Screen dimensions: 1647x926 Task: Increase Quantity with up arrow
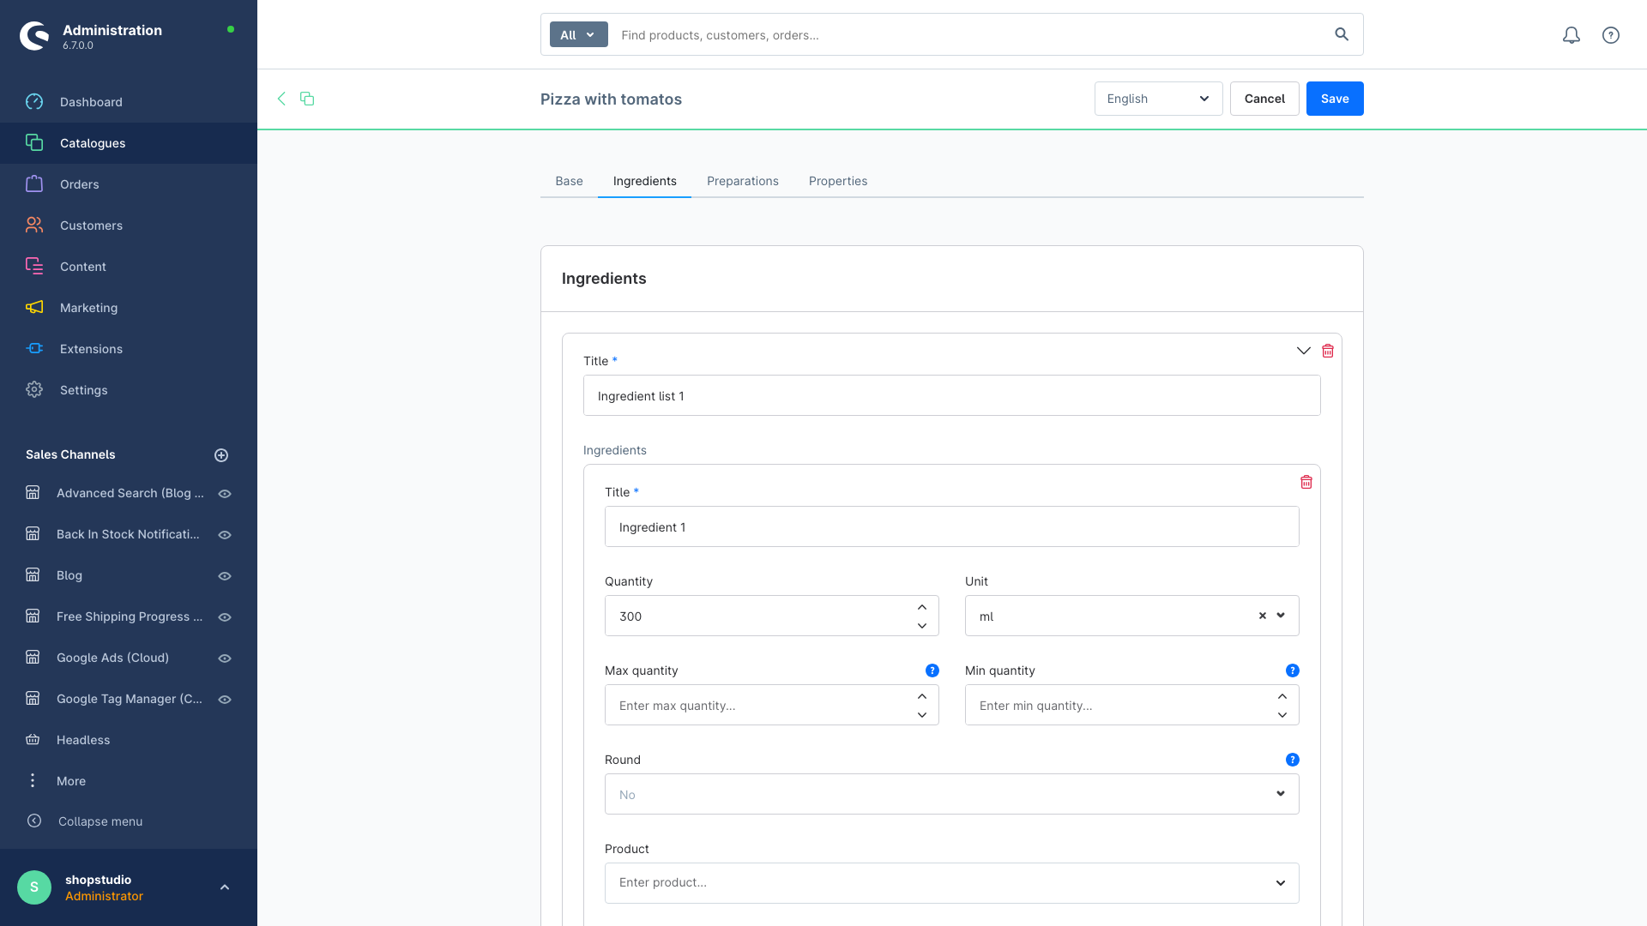(922, 607)
